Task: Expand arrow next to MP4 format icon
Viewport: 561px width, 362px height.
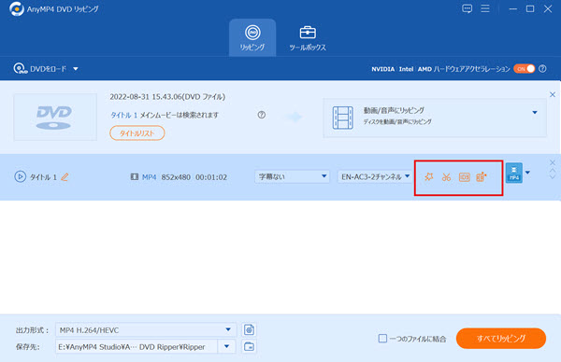Action: click(x=527, y=173)
